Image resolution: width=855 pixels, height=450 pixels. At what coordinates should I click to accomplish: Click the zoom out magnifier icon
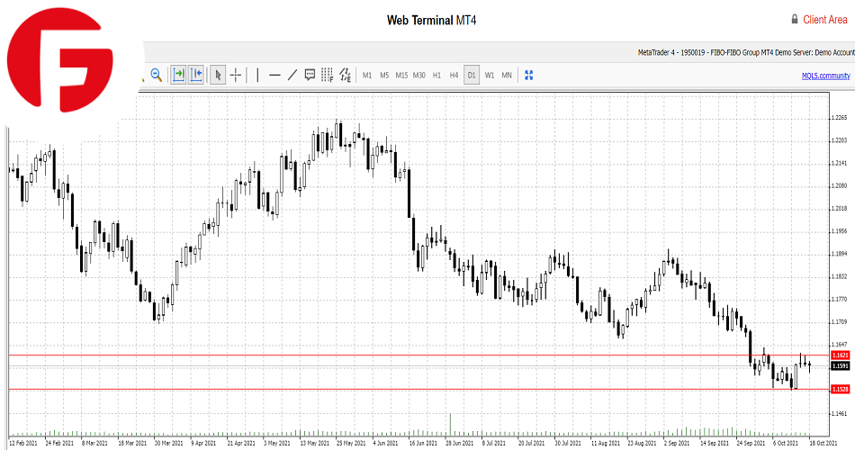156,76
